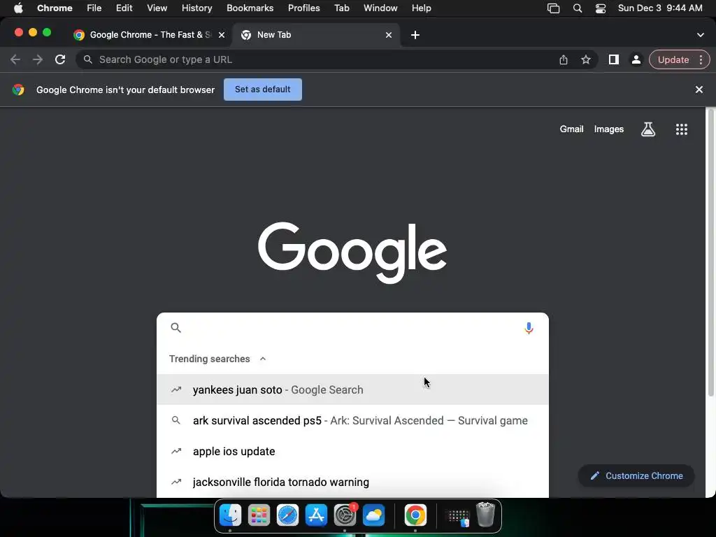Open macOS Control Center icon
Screen dimensions: 716x537
point(601,8)
